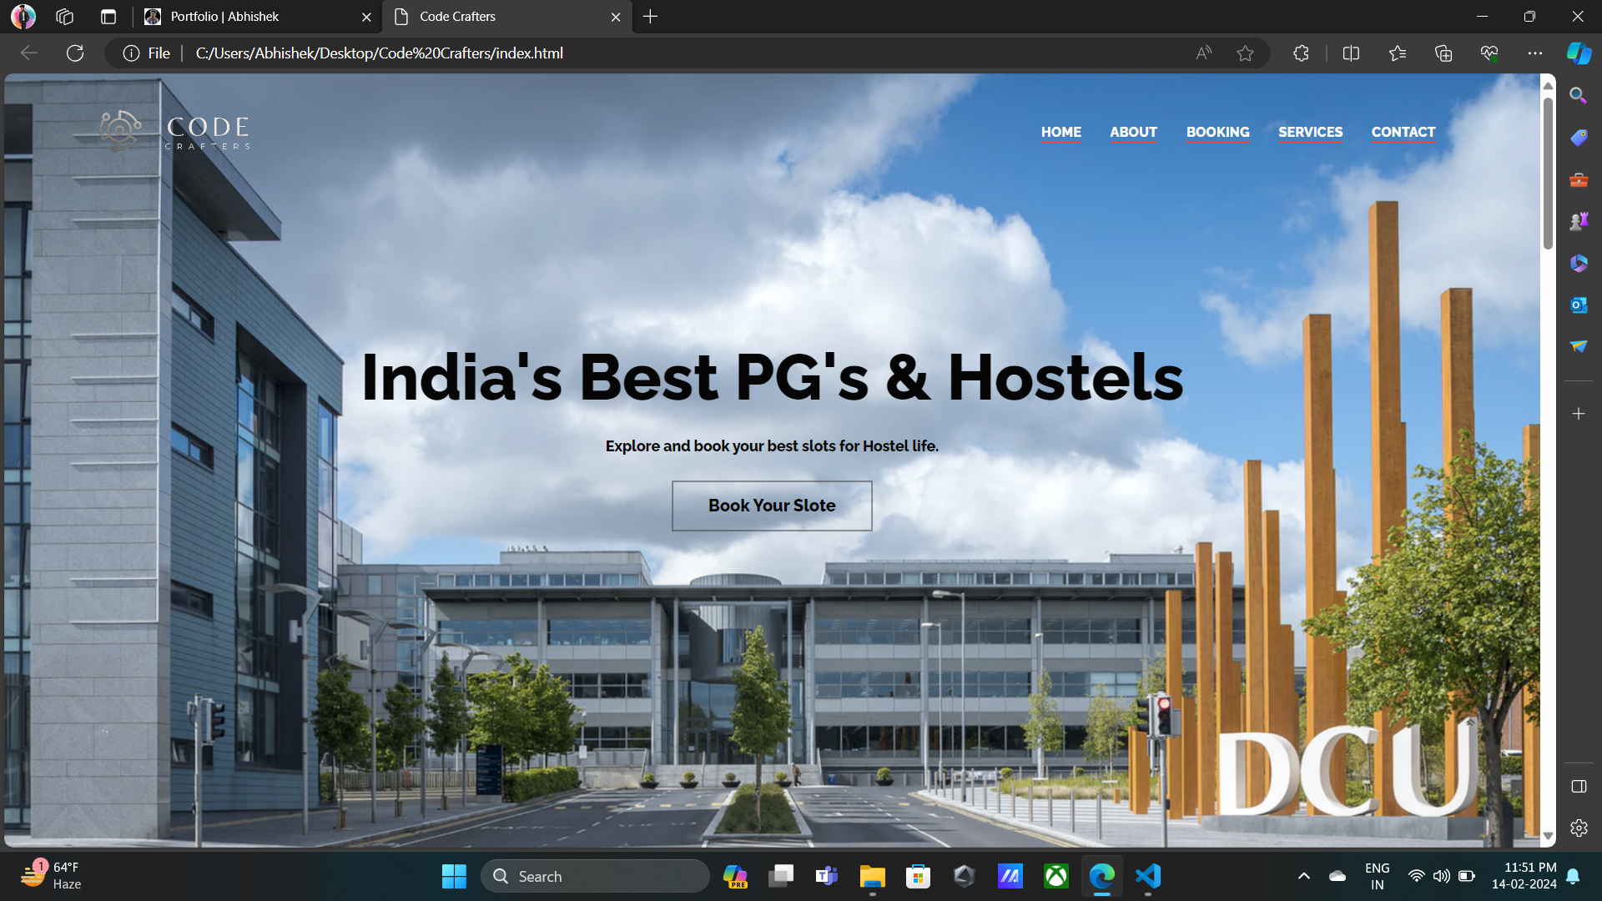Click the Code Crafters logo
Viewport: 1602px width, 901px height.
pyautogui.click(x=174, y=131)
